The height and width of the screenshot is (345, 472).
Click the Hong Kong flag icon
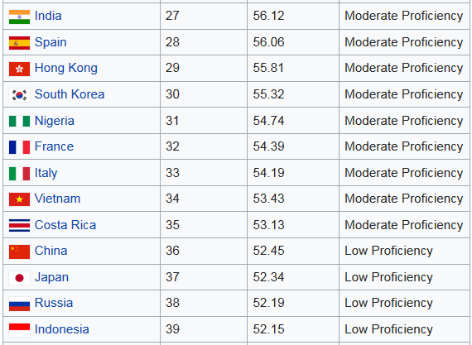19,69
